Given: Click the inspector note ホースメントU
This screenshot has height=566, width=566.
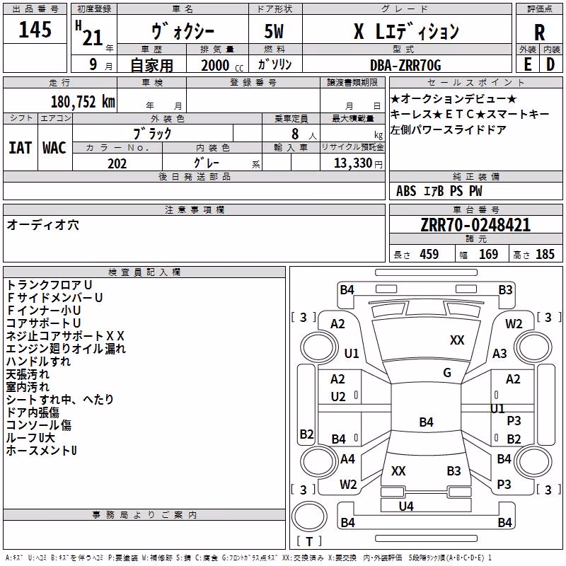Looking at the screenshot, I should [42, 450].
